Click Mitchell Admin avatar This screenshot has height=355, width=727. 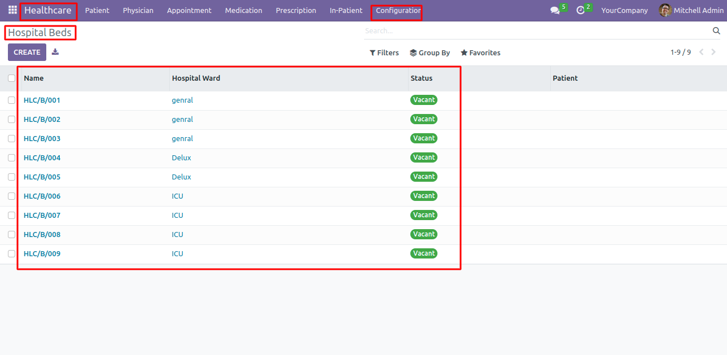click(665, 10)
